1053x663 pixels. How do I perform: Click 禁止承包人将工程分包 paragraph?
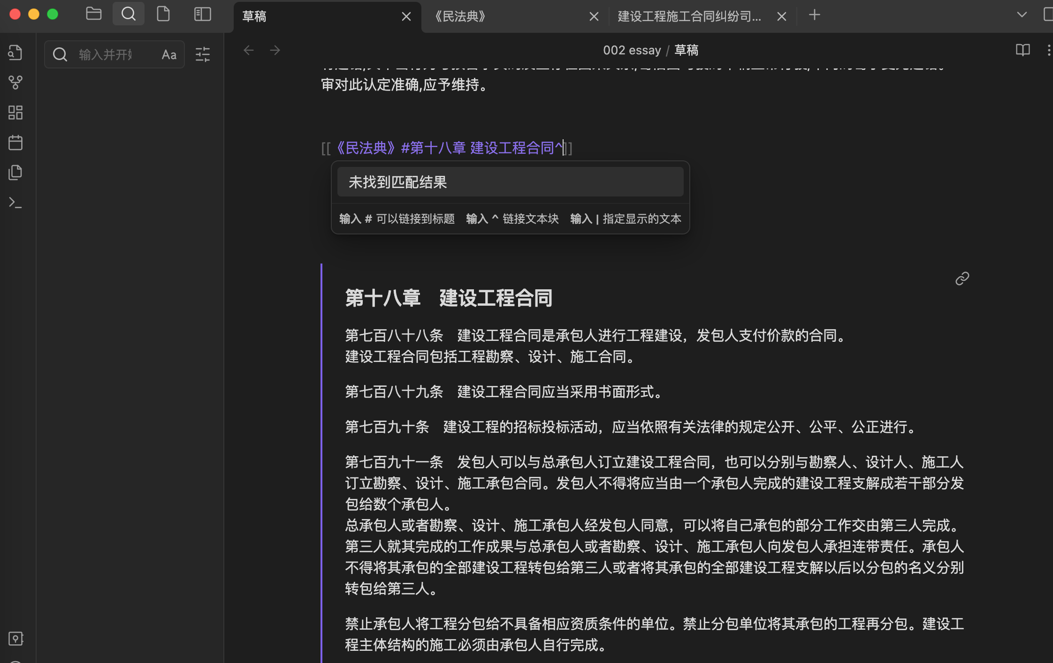[x=655, y=634]
